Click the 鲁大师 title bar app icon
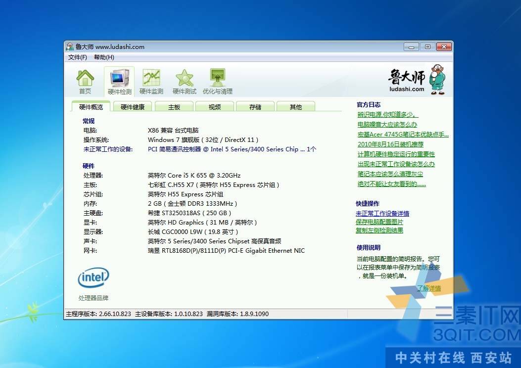Image resolution: width=521 pixels, height=368 pixels. pyautogui.click(x=70, y=46)
